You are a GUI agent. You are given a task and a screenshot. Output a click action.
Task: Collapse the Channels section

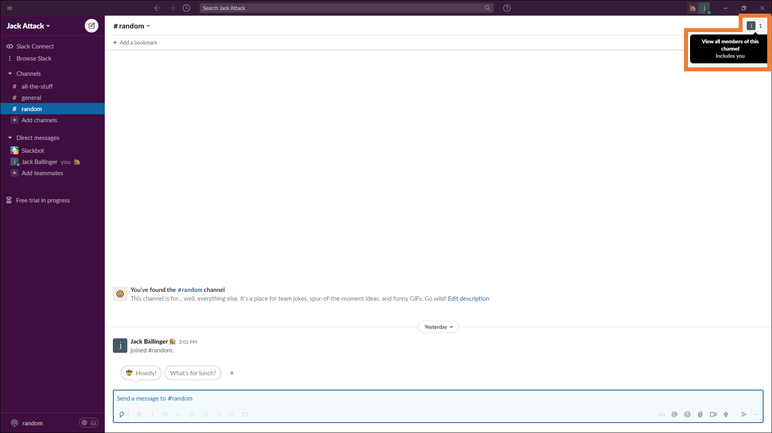pos(10,74)
